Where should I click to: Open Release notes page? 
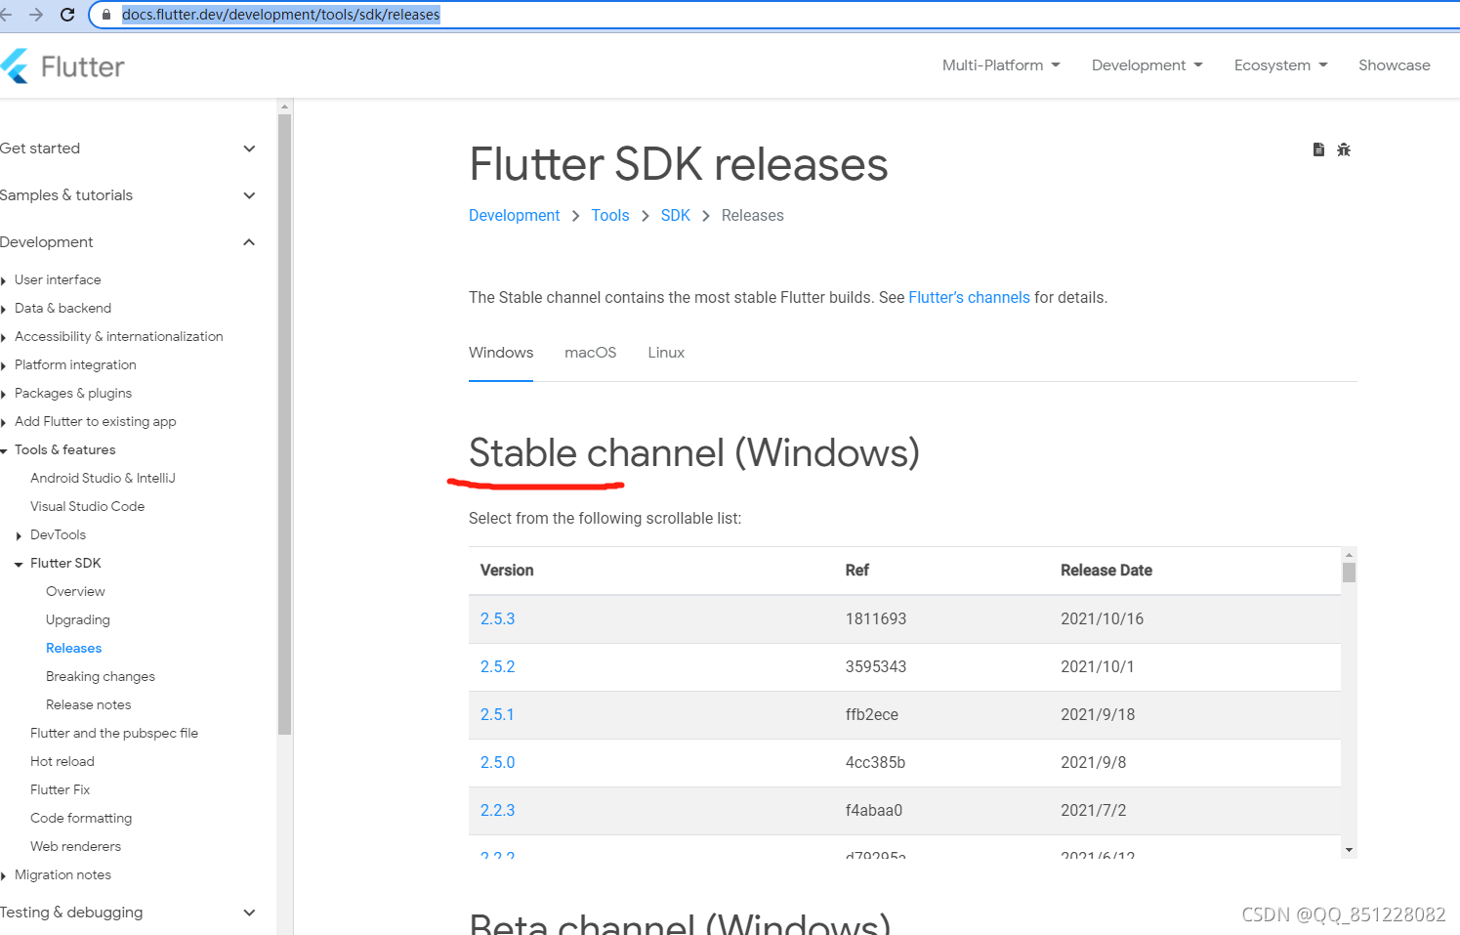pyautogui.click(x=88, y=704)
